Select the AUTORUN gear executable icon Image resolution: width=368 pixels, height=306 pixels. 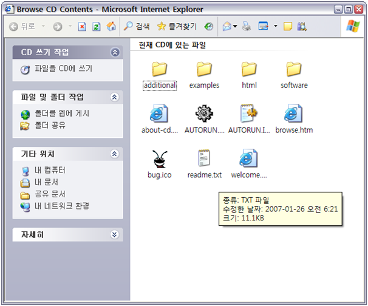click(x=204, y=114)
